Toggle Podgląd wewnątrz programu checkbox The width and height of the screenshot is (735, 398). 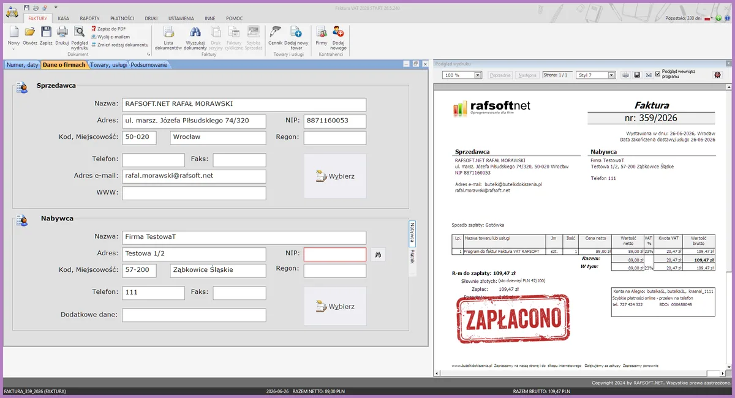(x=658, y=73)
